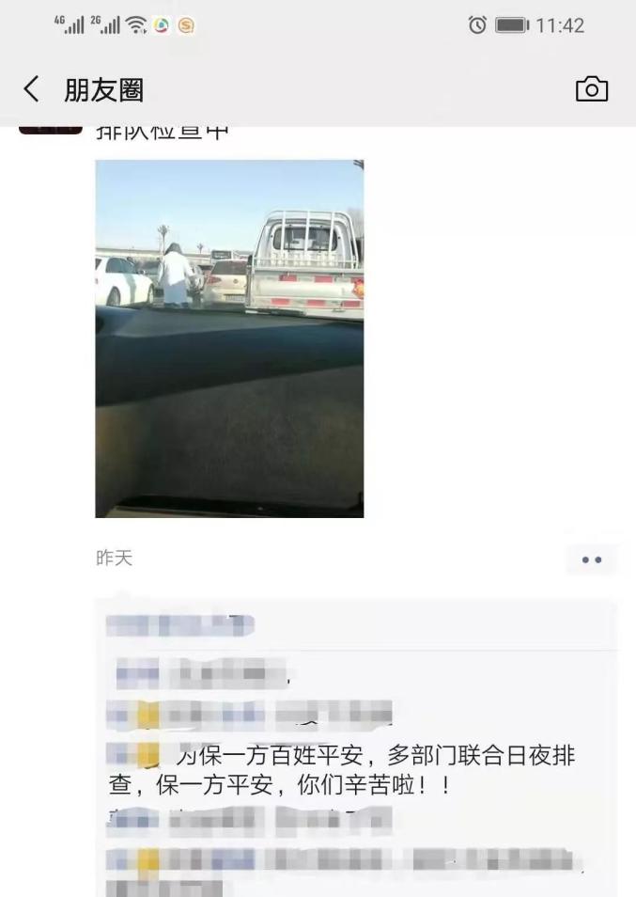Image resolution: width=636 pixels, height=897 pixels.
Task: Tap the battery indicator in status bar
Action: coord(512,25)
